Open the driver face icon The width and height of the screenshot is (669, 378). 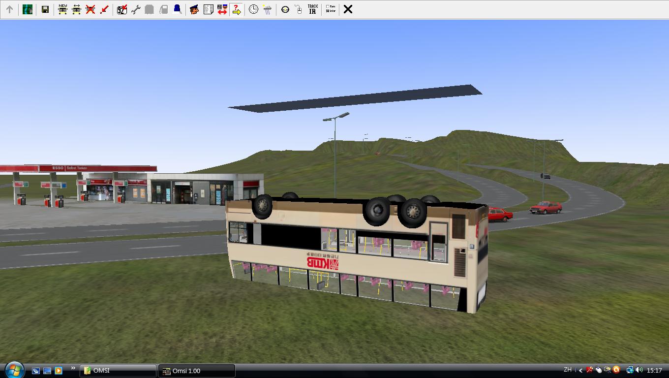pos(195,9)
